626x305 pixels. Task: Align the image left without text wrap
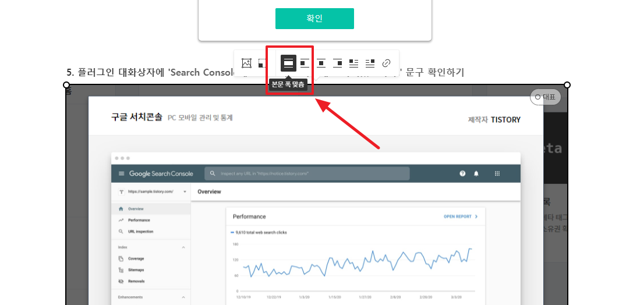[305, 63]
